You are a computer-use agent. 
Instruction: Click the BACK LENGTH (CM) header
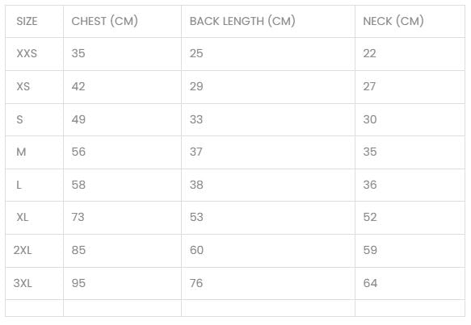pyautogui.click(x=242, y=21)
